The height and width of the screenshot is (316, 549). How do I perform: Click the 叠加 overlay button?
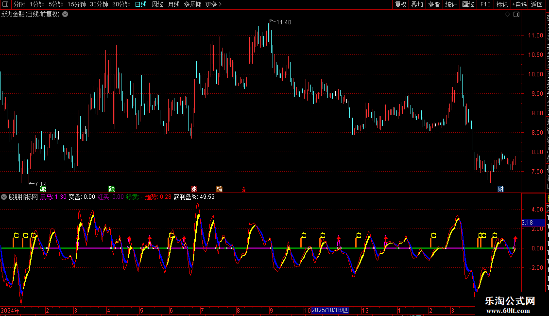417,4
